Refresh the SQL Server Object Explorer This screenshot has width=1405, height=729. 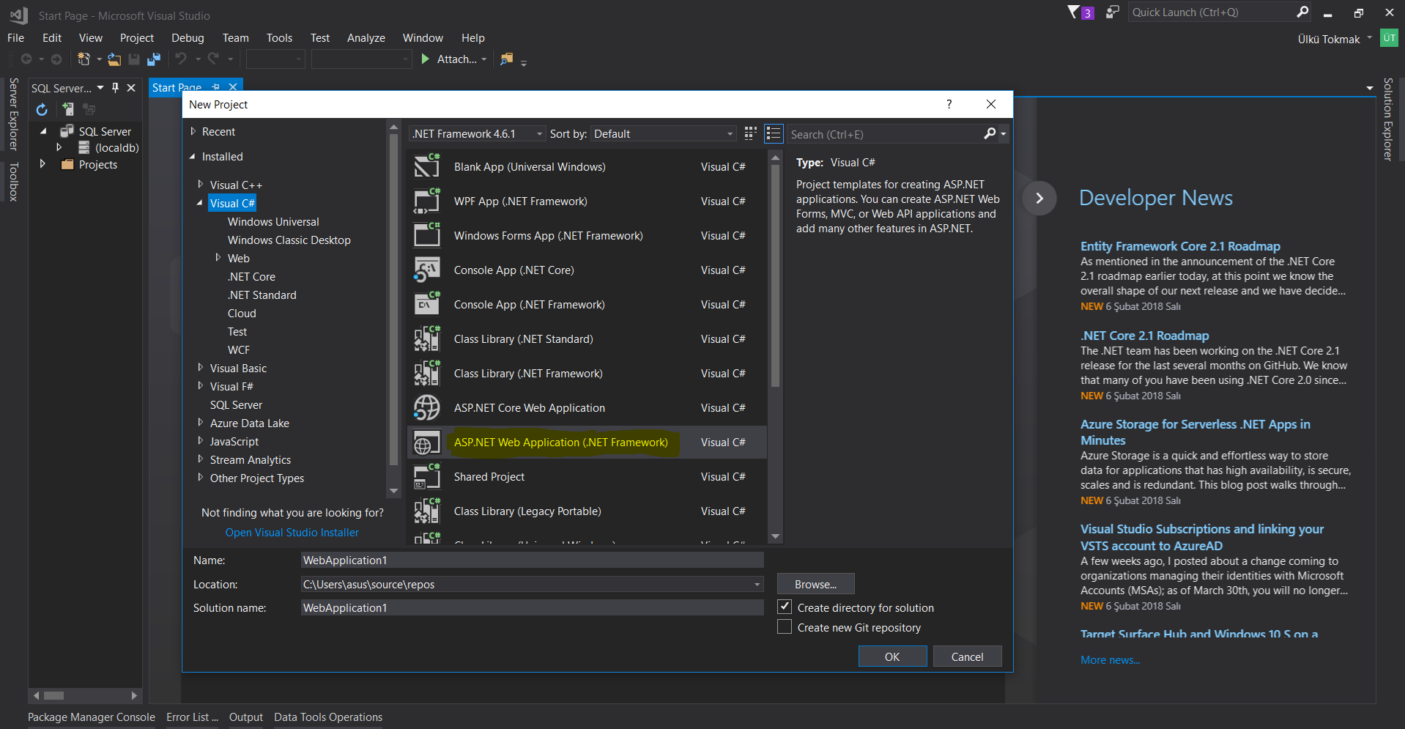pyautogui.click(x=42, y=109)
